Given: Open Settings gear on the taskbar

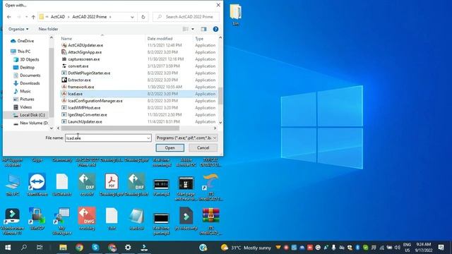Looking at the screenshot, I should (128, 248).
